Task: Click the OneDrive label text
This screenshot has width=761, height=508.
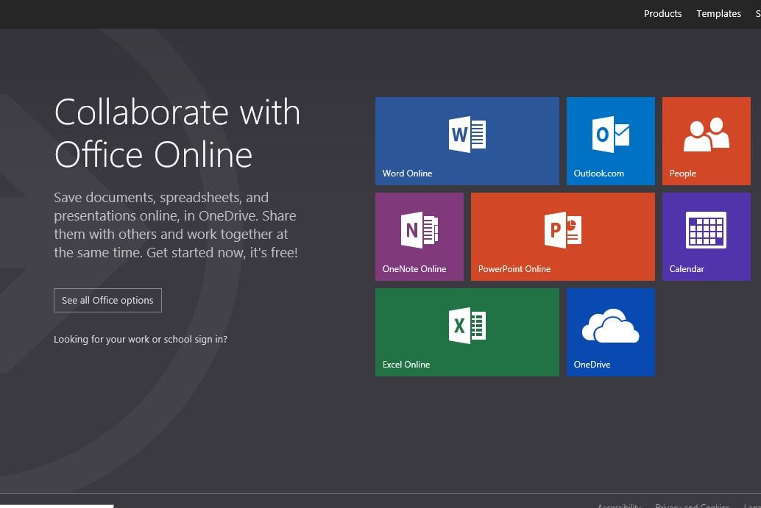Action: 592,365
